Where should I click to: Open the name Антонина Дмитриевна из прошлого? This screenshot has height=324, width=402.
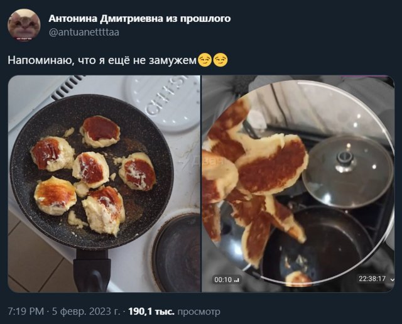click(x=139, y=18)
